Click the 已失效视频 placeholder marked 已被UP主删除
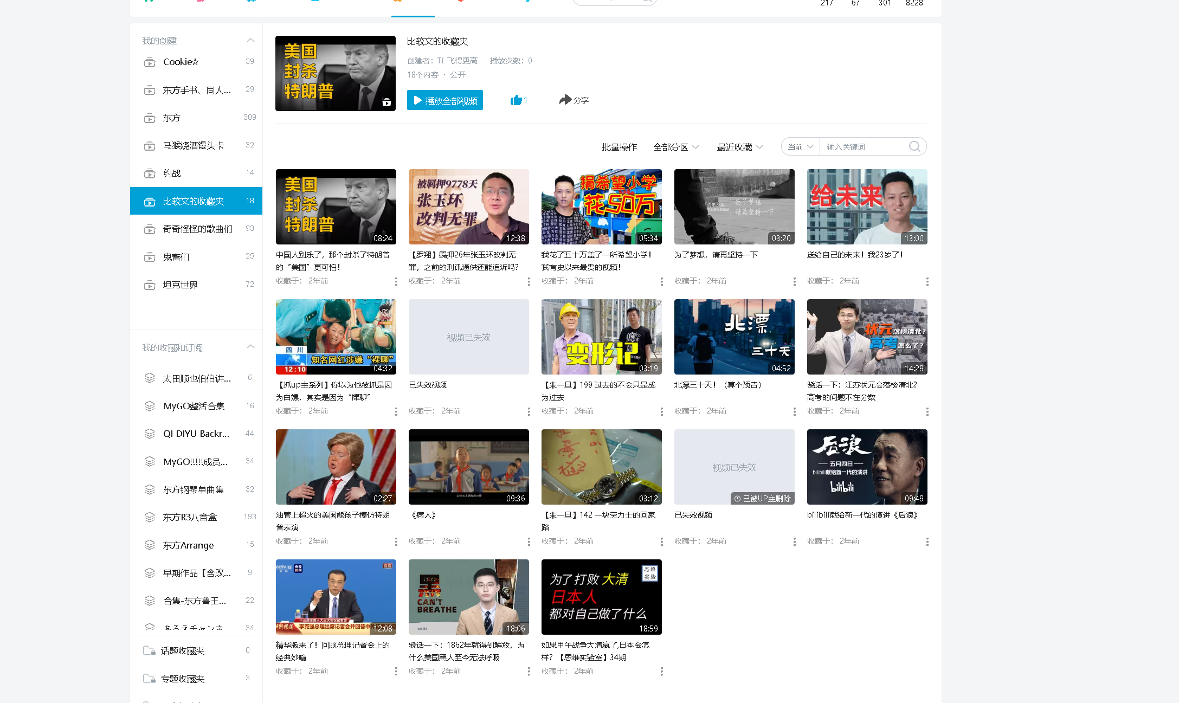Viewport: 1179px width, 703px height. (x=735, y=467)
